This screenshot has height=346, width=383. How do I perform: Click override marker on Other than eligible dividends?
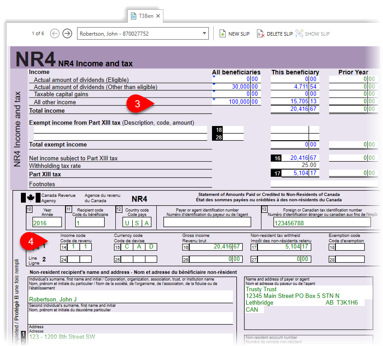click(x=214, y=84)
